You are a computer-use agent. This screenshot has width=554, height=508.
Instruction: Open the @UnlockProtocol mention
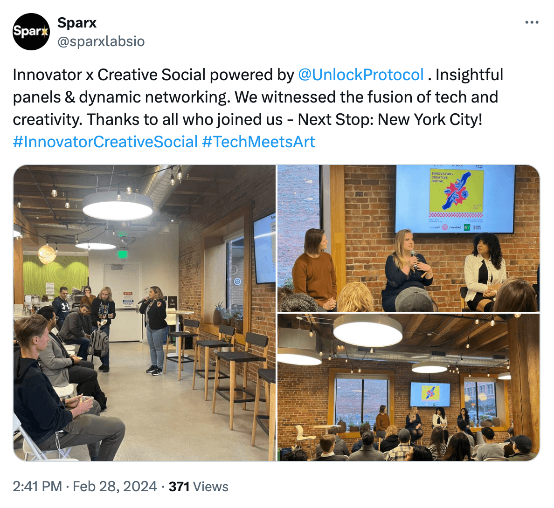click(361, 75)
